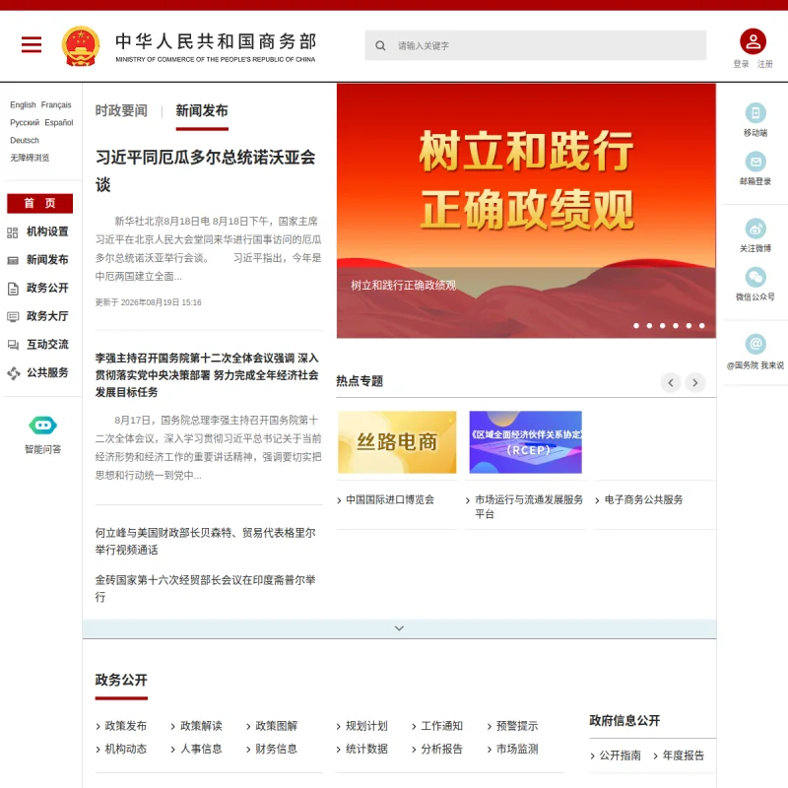788x788 pixels.
Task: Open the 金砖国家第十六次经贸部长会议 news item
Action: (x=205, y=588)
